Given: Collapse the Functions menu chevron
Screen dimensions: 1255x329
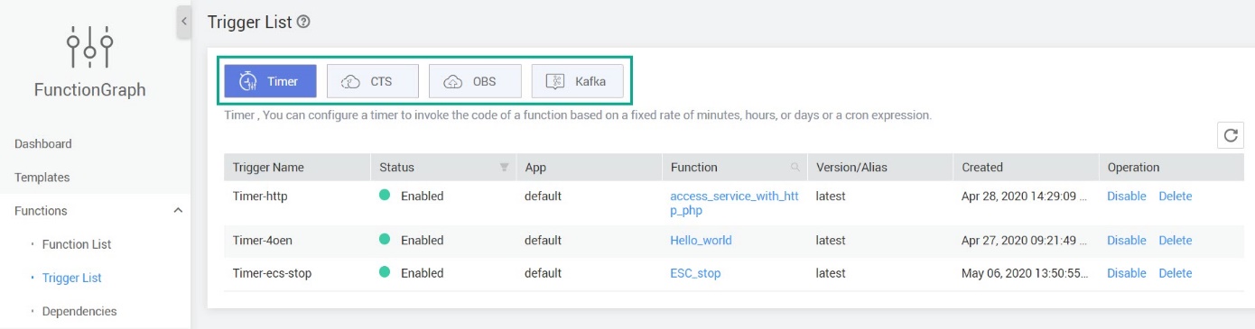Looking at the screenshot, I should 178,211.
